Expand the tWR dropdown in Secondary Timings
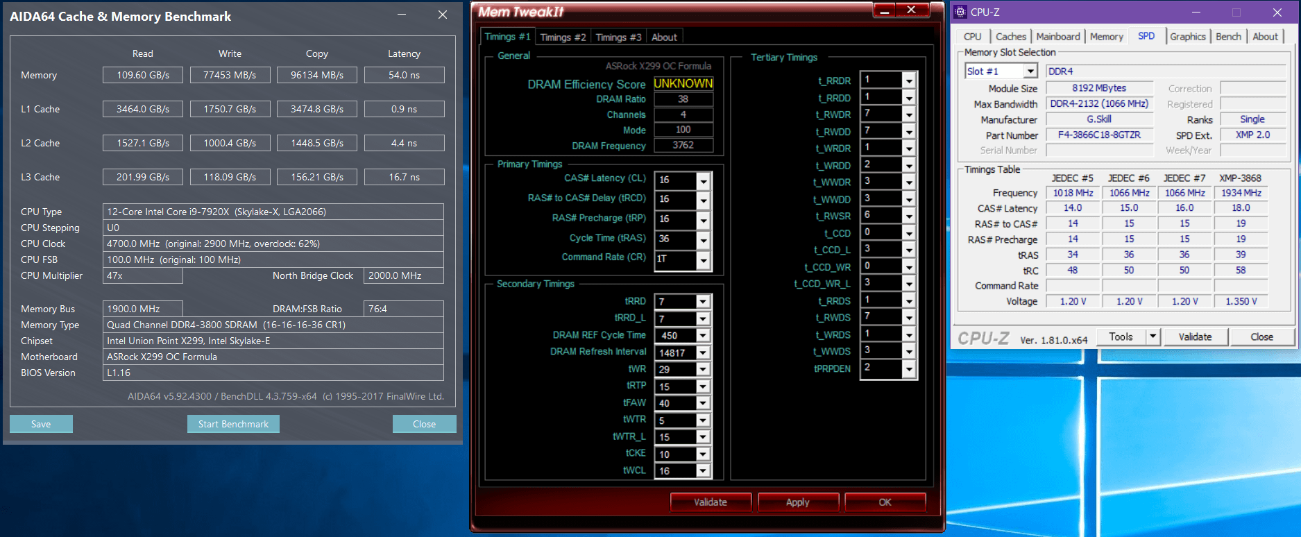1301x537 pixels. (704, 370)
